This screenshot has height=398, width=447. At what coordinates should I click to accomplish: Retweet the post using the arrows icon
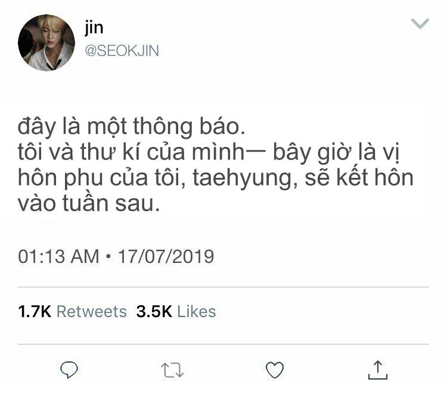click(x=172, y=370)
